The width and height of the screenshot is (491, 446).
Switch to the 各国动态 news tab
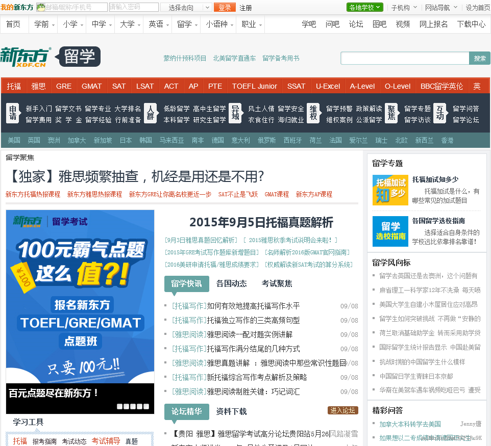[x=231, y=284]
